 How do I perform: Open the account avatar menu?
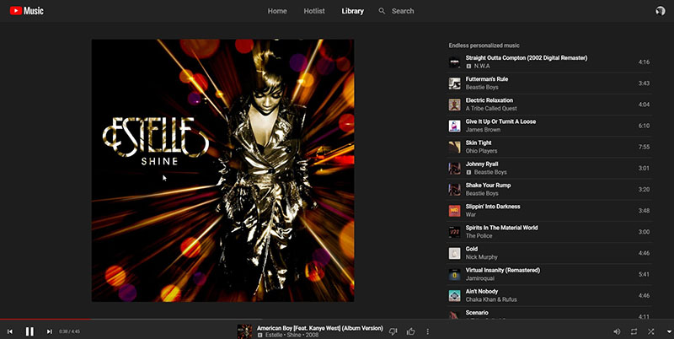tap(661, 11)
